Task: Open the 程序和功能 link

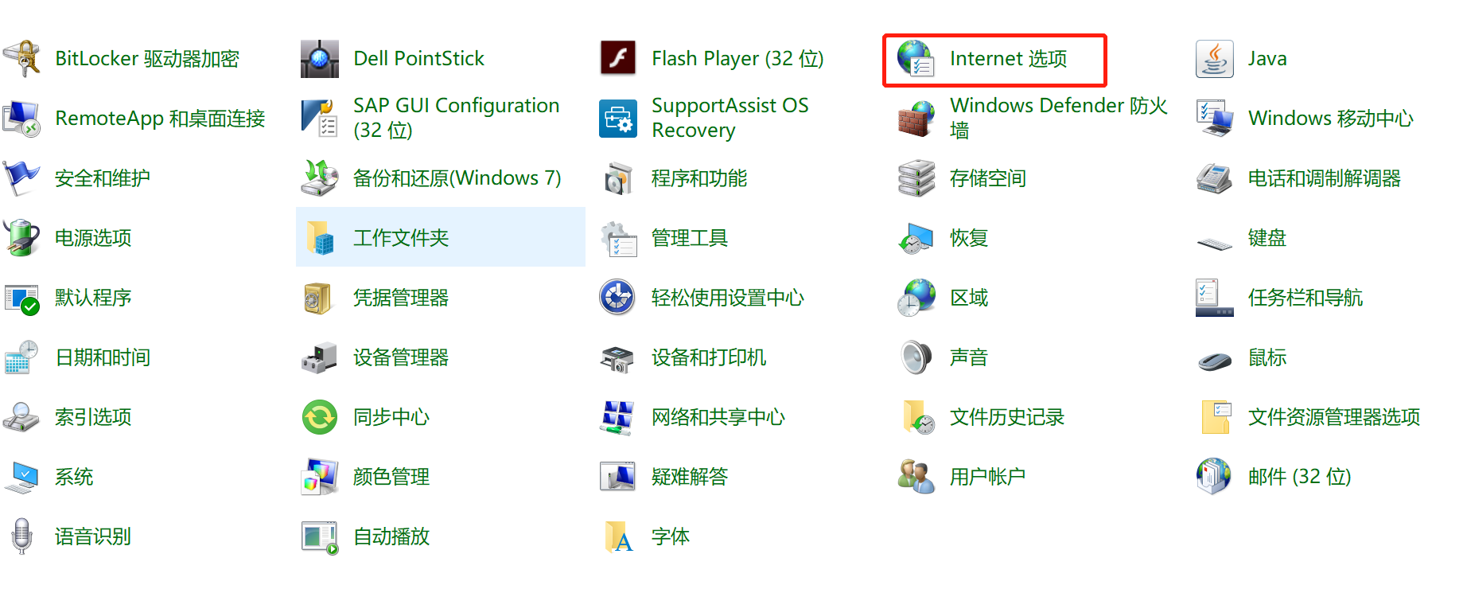Action: tap(698, 178)
